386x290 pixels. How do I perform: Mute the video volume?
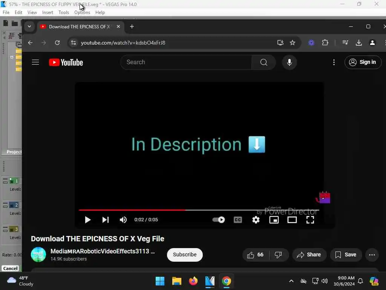click(x=123, y=220)
